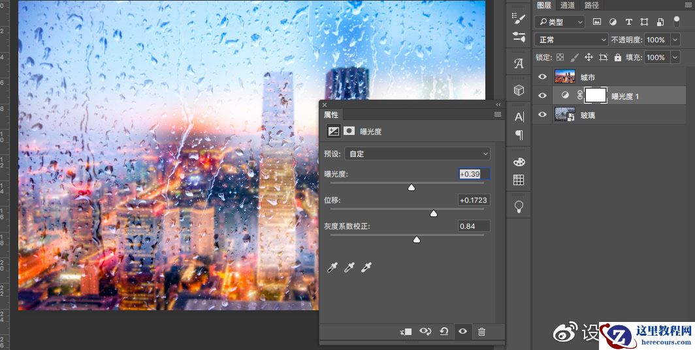
Task: Open the 填充 slider dropdown arrow
Action: pos(675,57)
